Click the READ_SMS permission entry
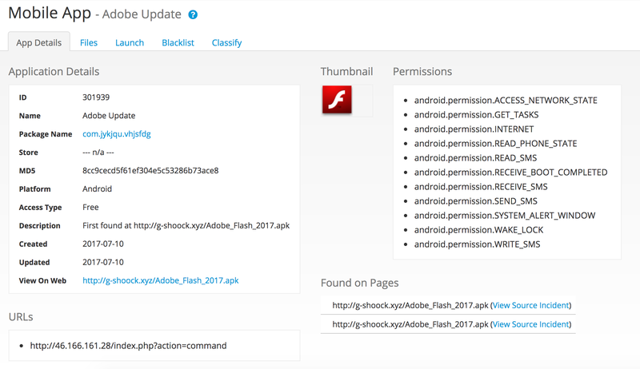 coord(475,157)
